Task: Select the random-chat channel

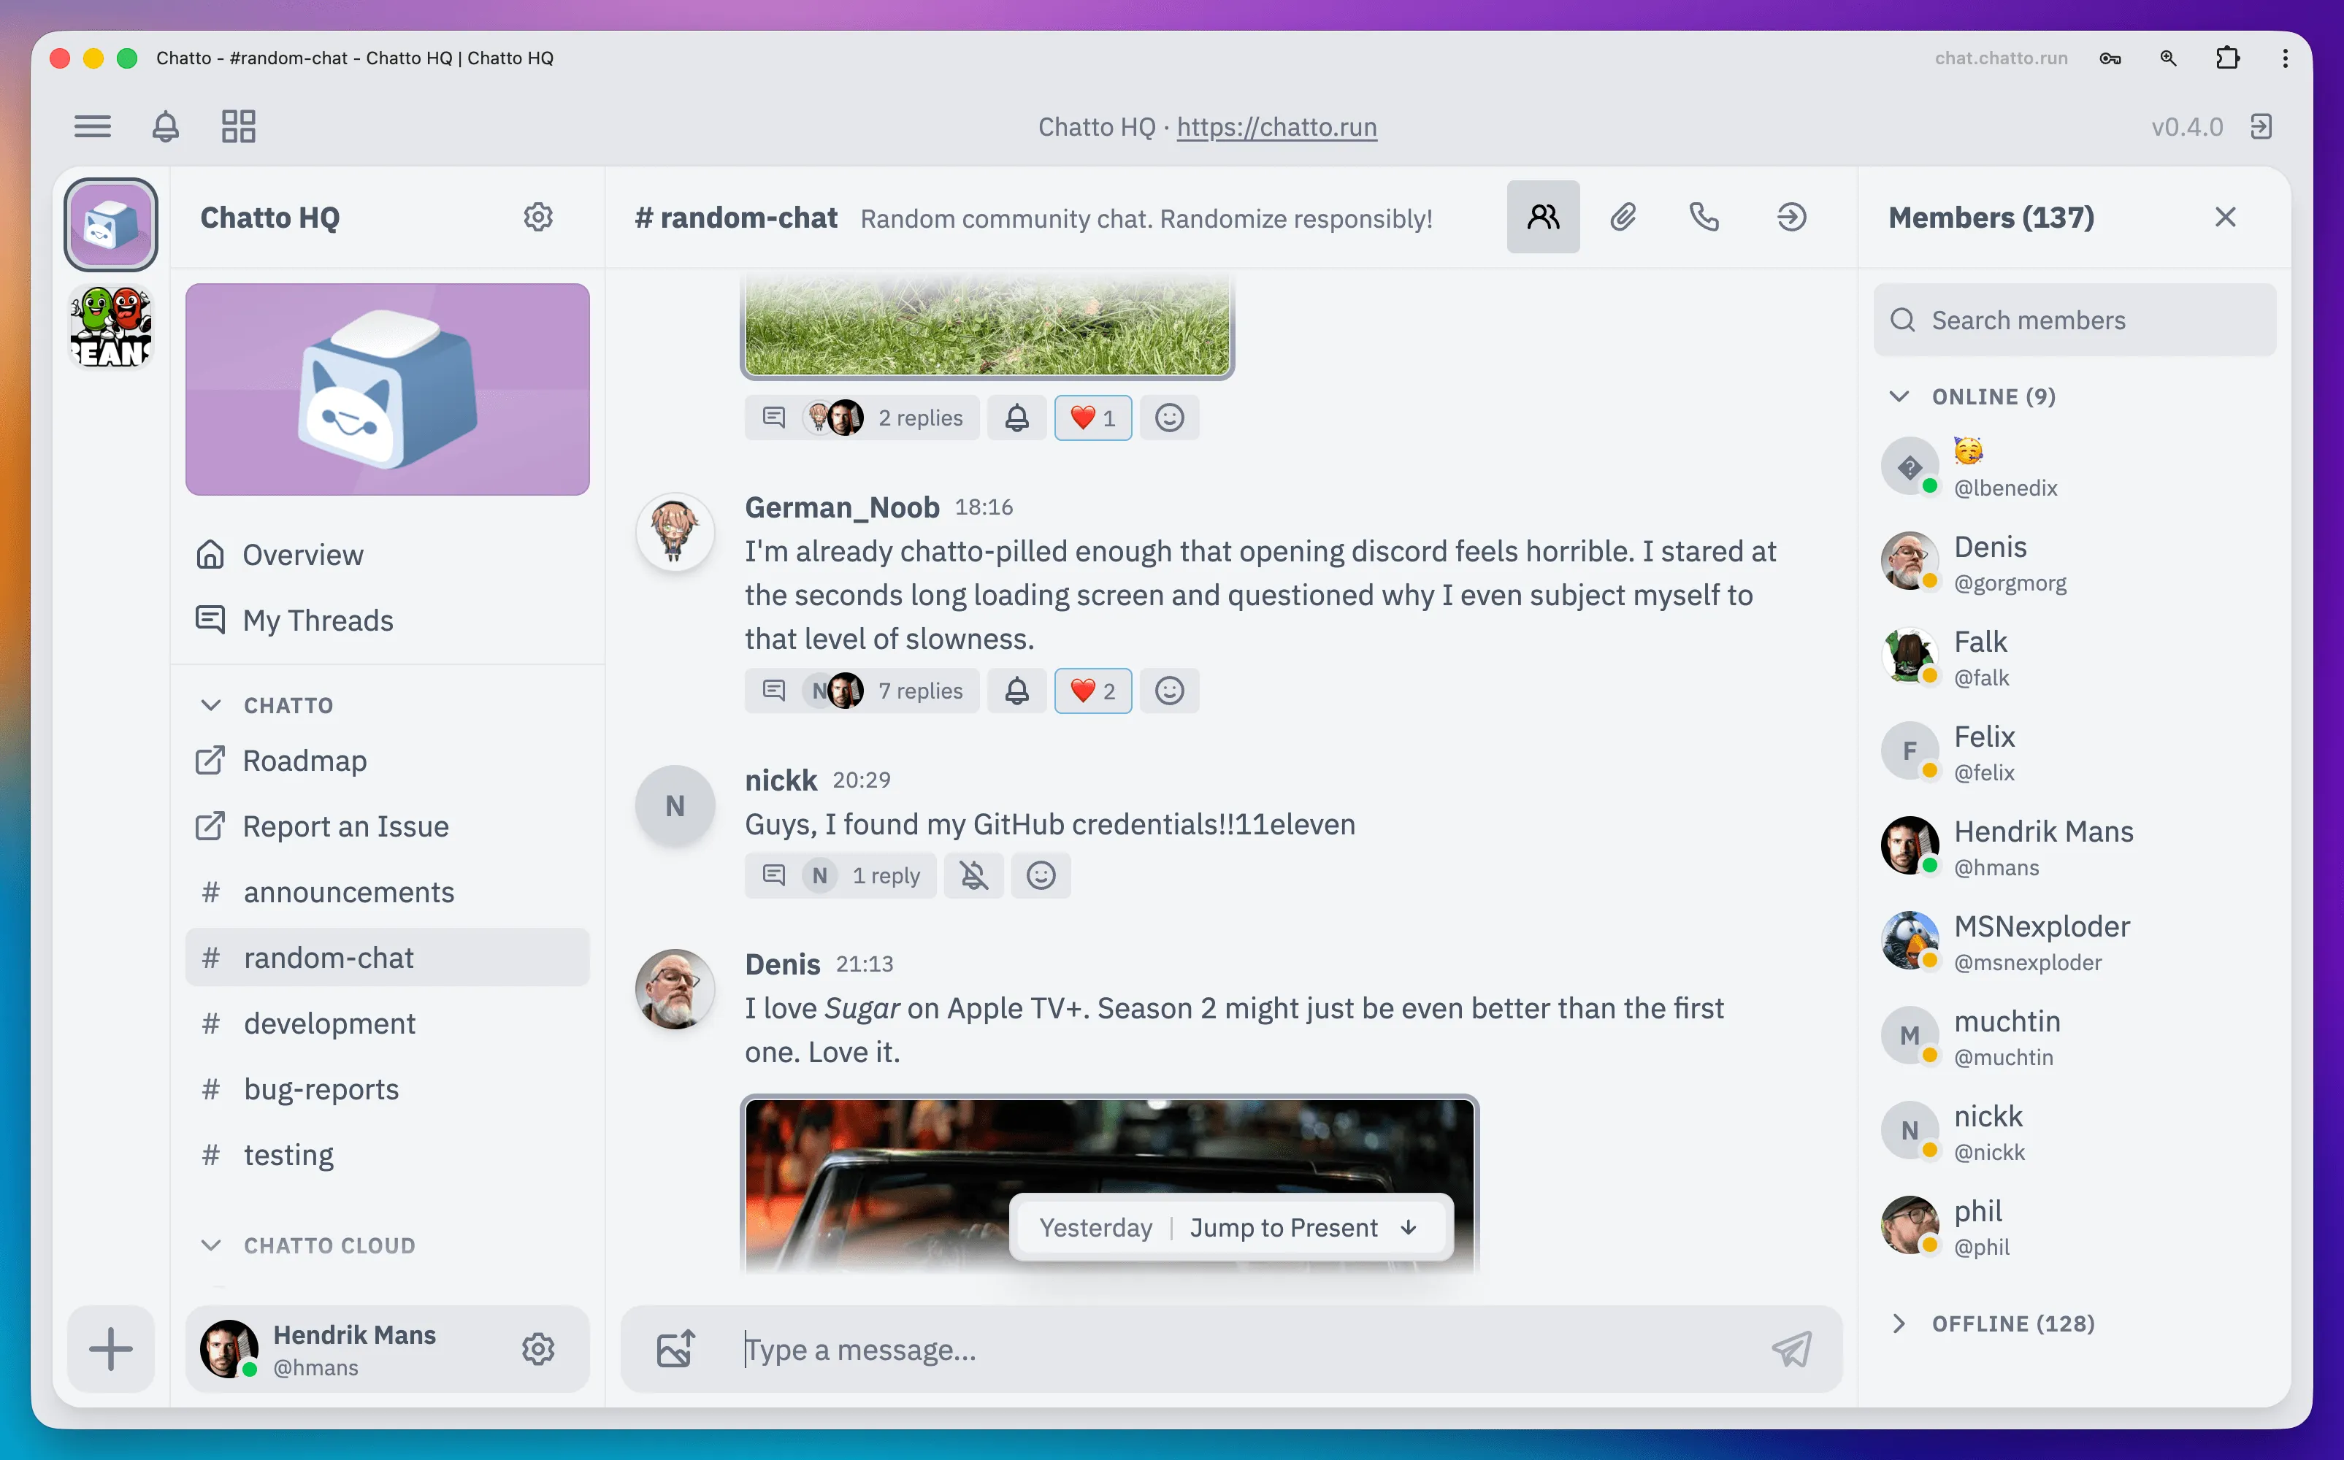Action: [x=387, y=958]
